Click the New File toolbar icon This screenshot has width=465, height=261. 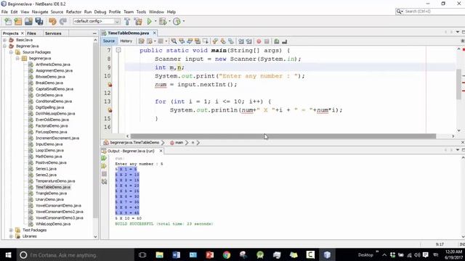(x=8, y=21)
